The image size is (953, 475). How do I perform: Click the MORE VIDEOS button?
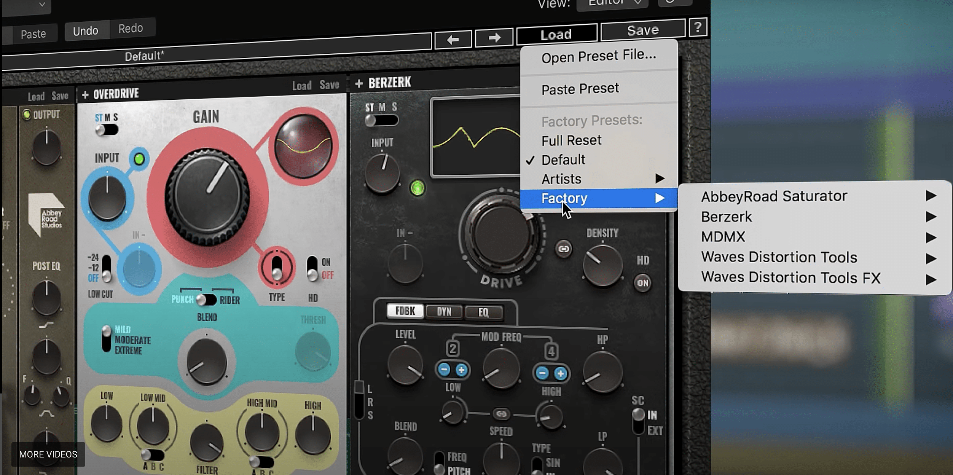coord(48,454)
